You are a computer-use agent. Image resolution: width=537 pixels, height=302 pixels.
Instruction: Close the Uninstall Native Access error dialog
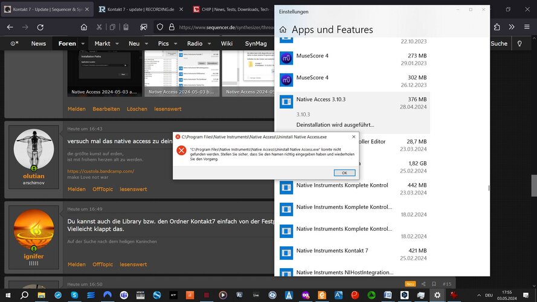tap(354, 137)
